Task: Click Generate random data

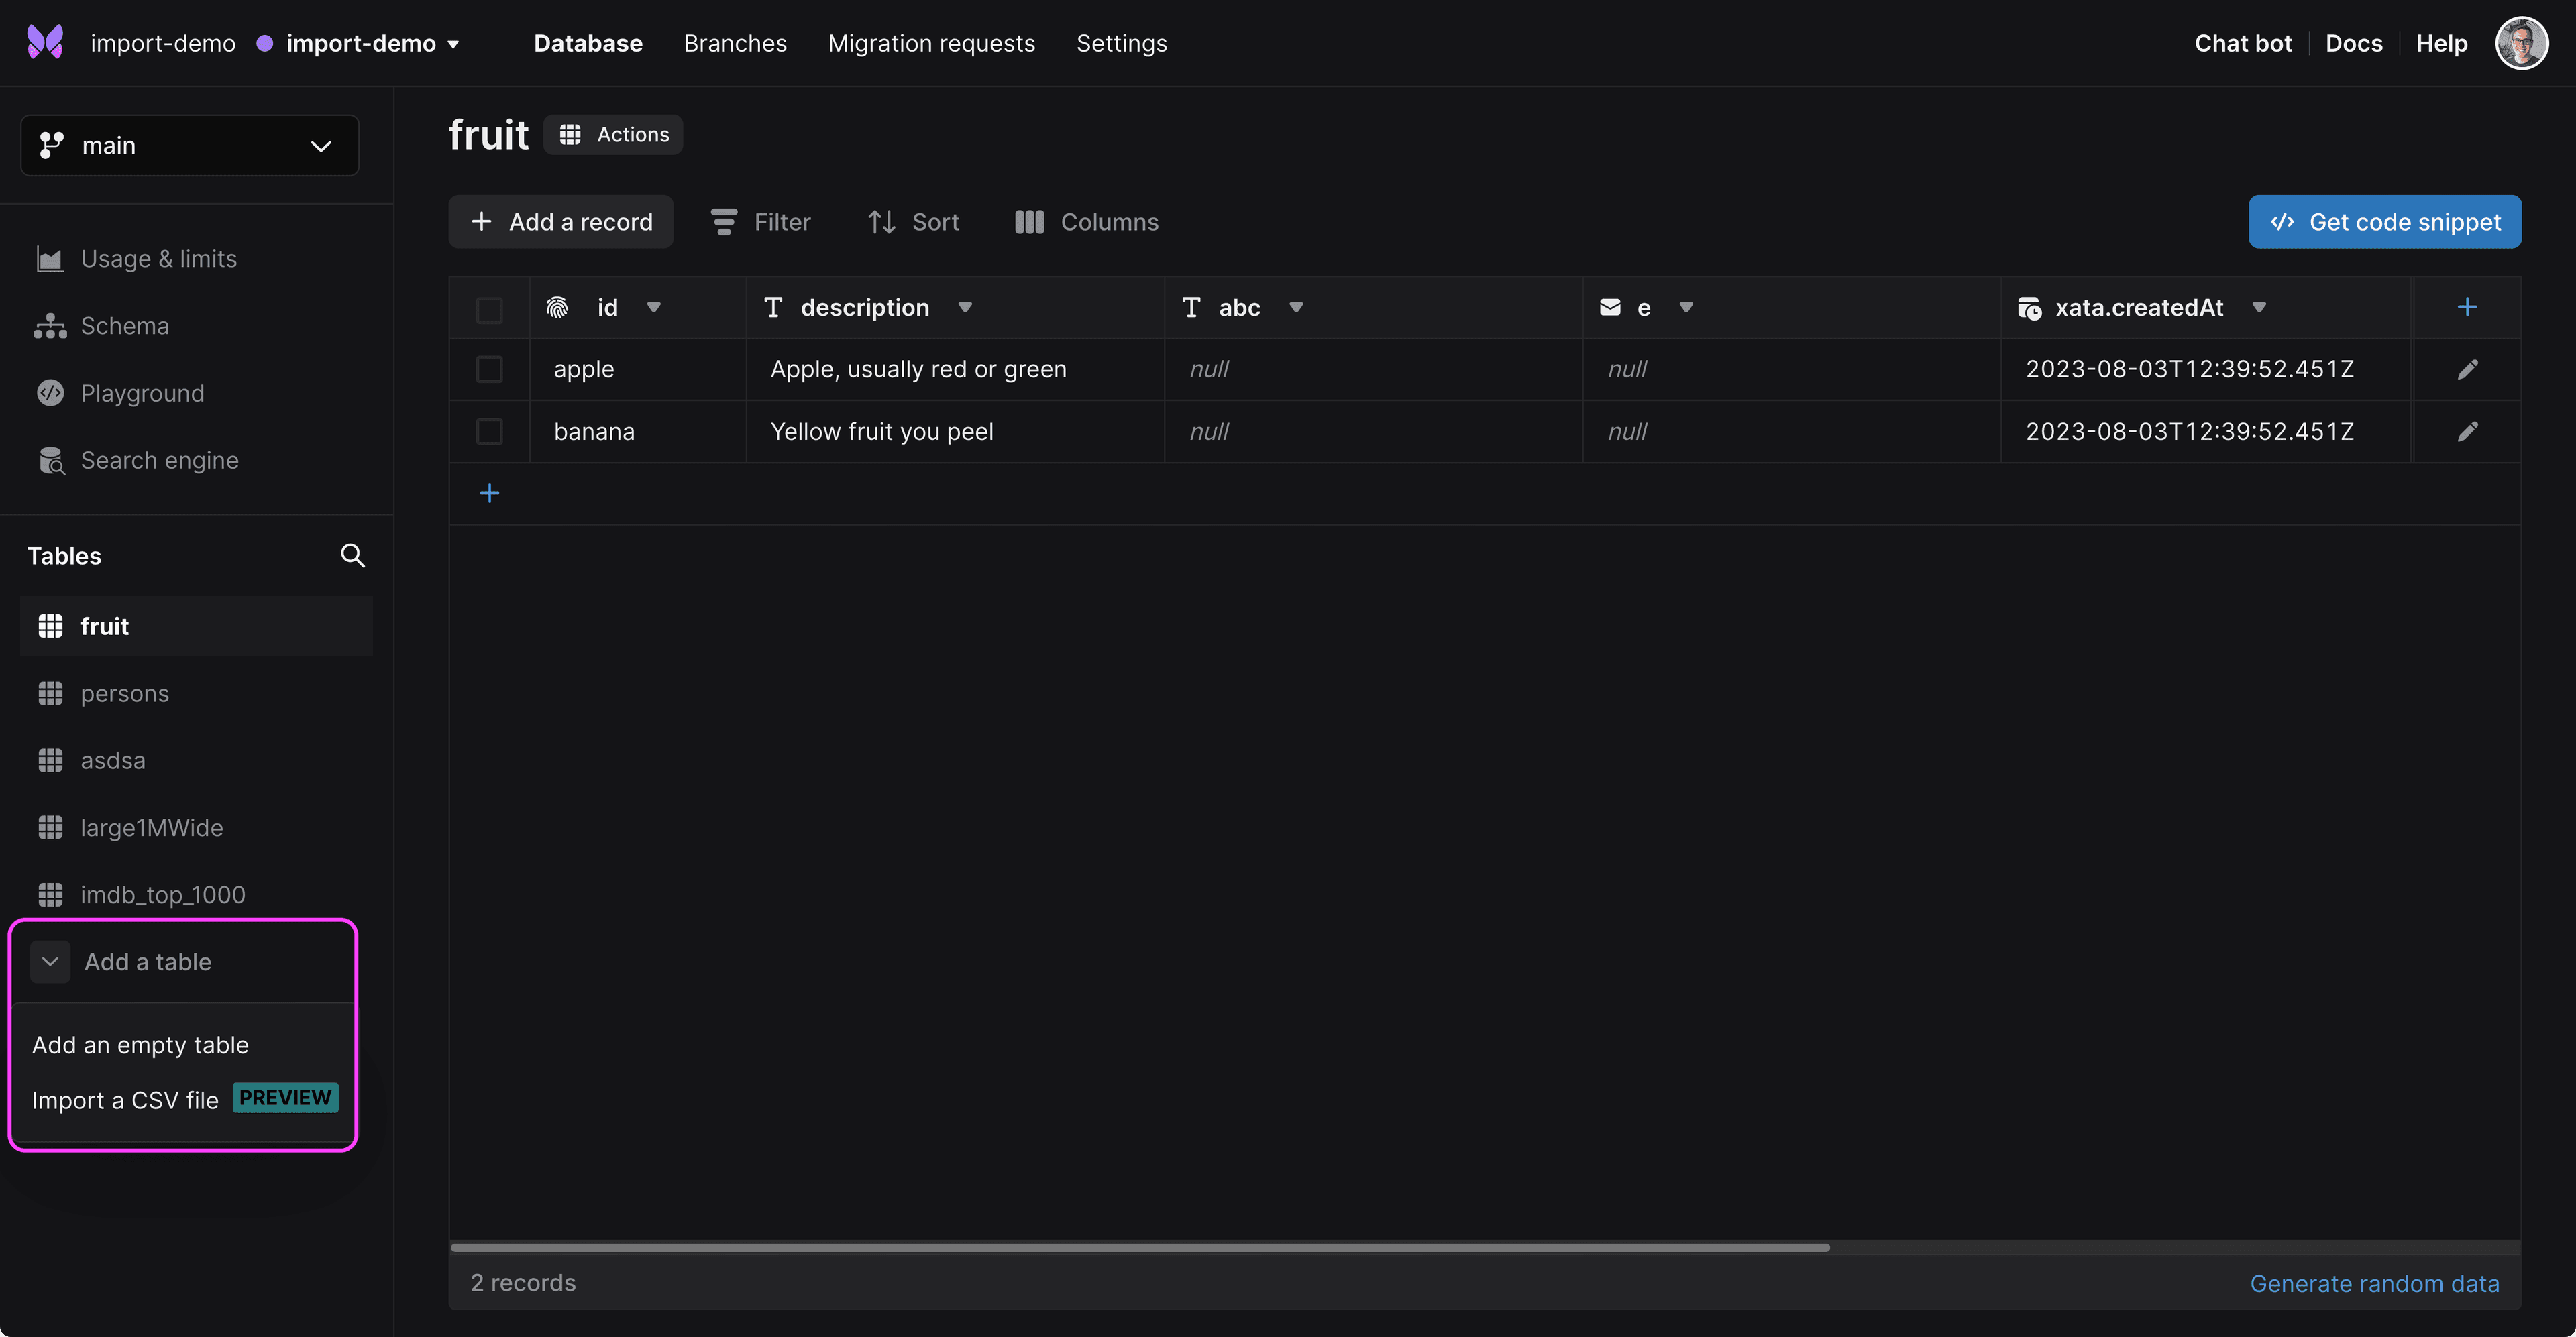Action: click(2376, 1284)
